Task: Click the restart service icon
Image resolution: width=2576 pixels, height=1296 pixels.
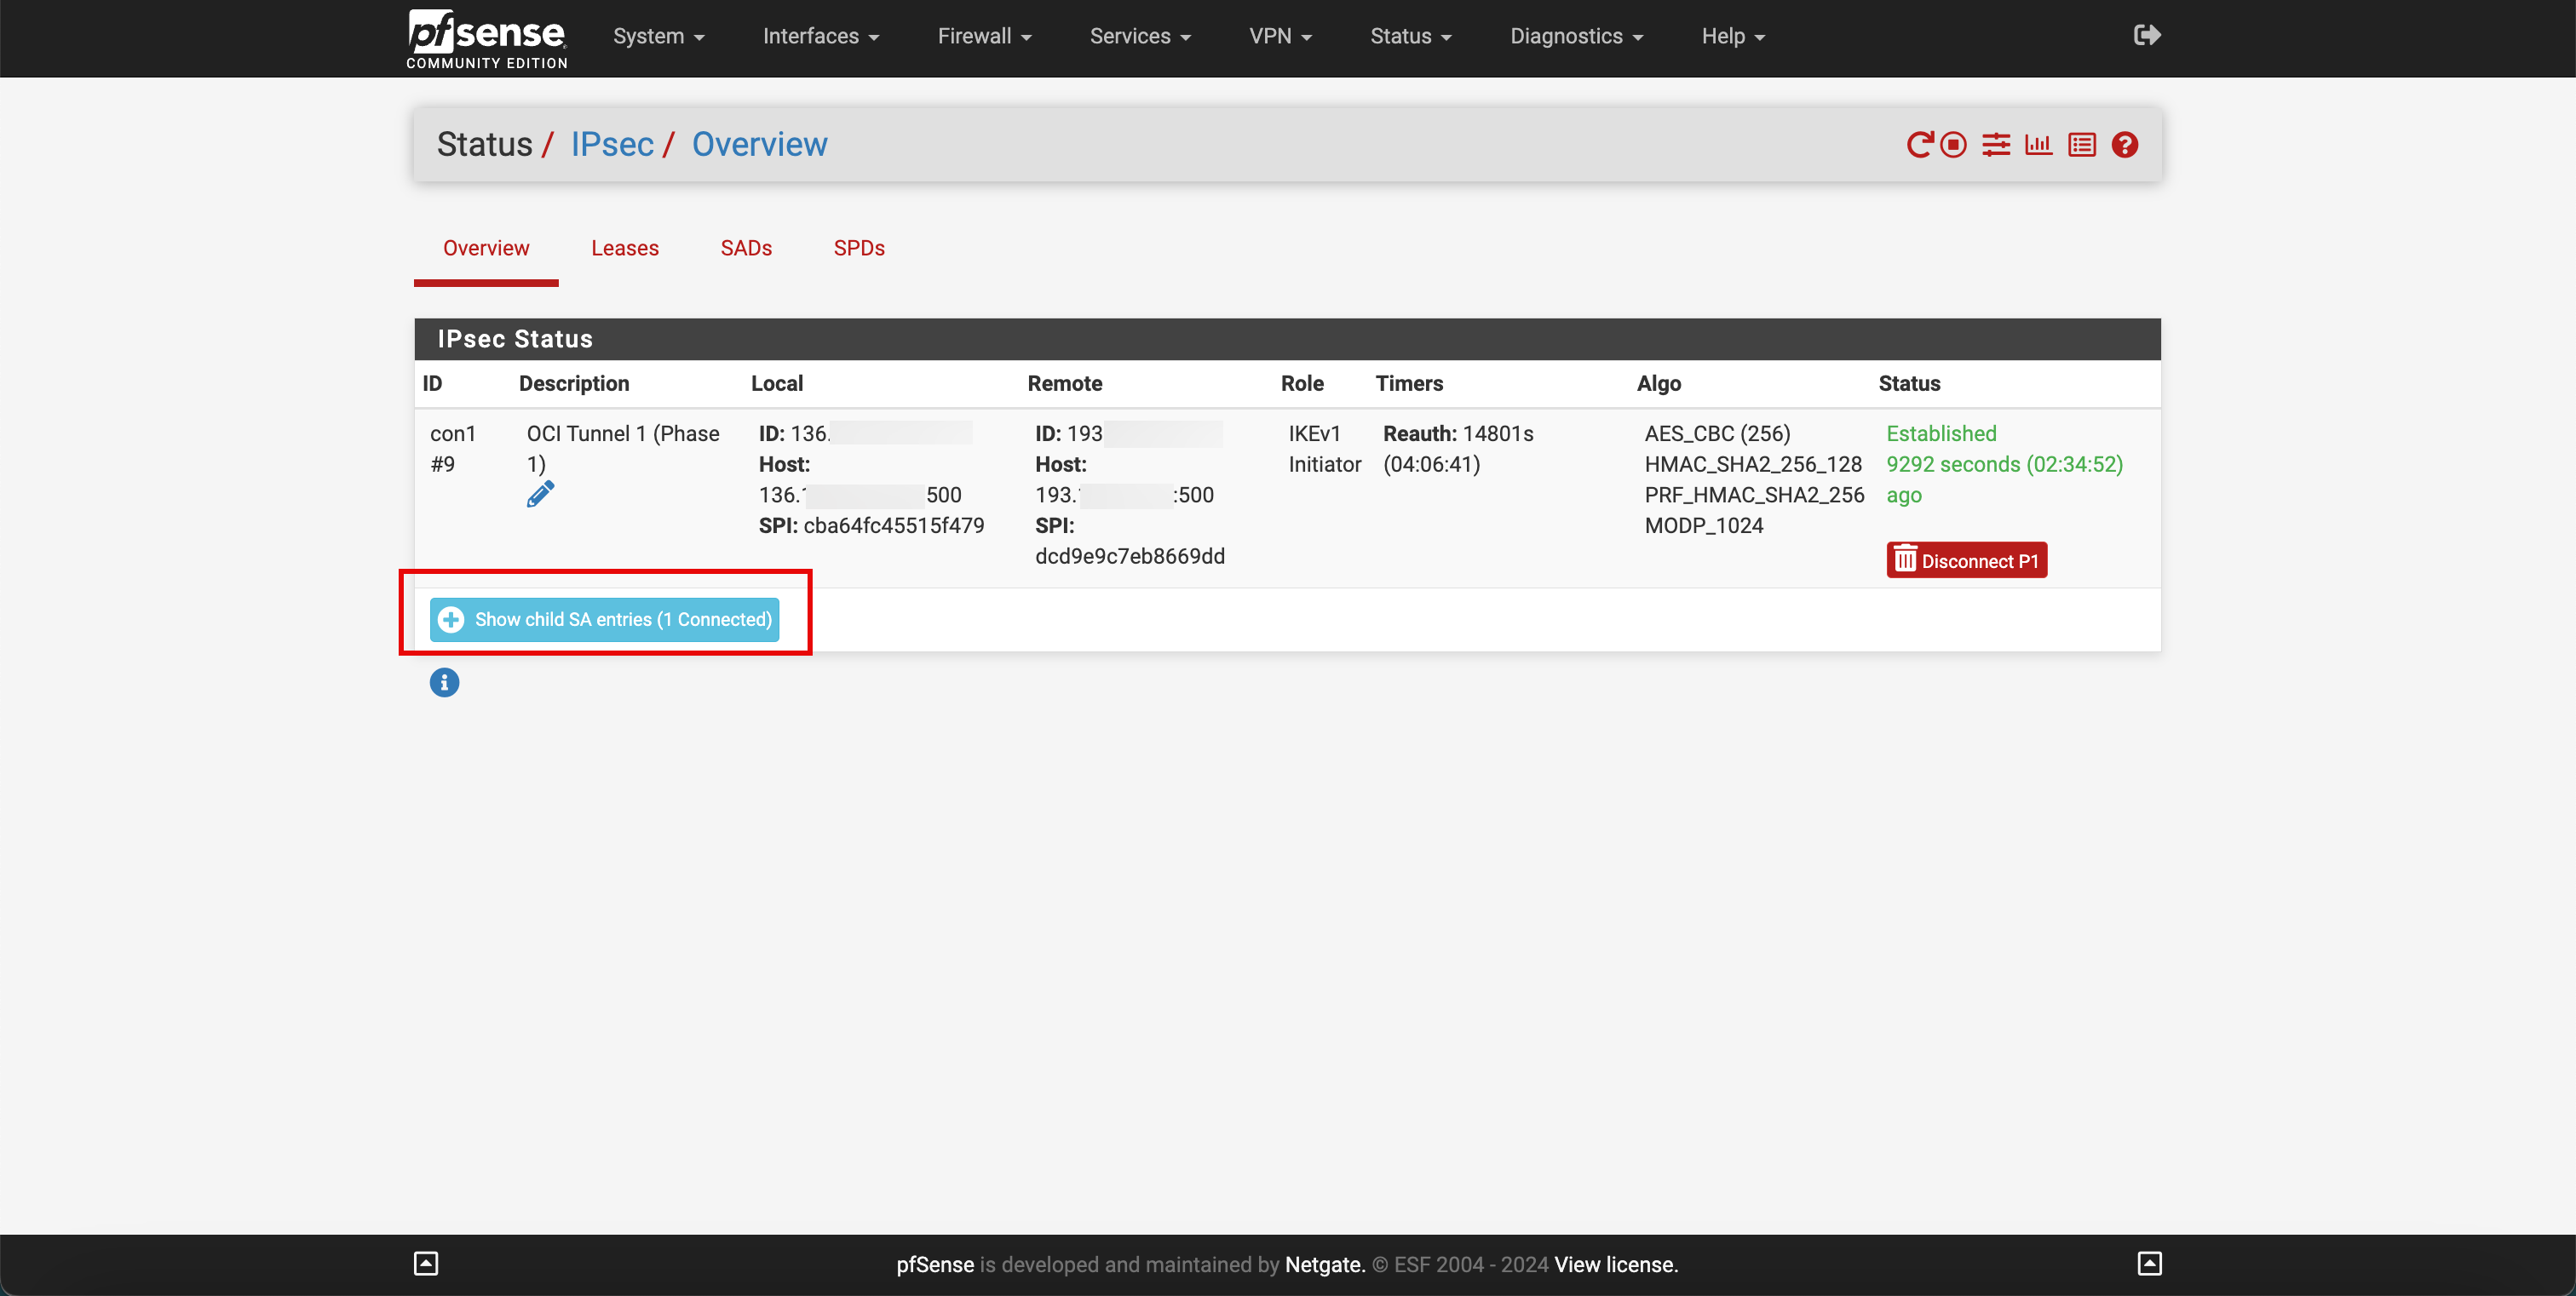Action: pos(1919,145)
